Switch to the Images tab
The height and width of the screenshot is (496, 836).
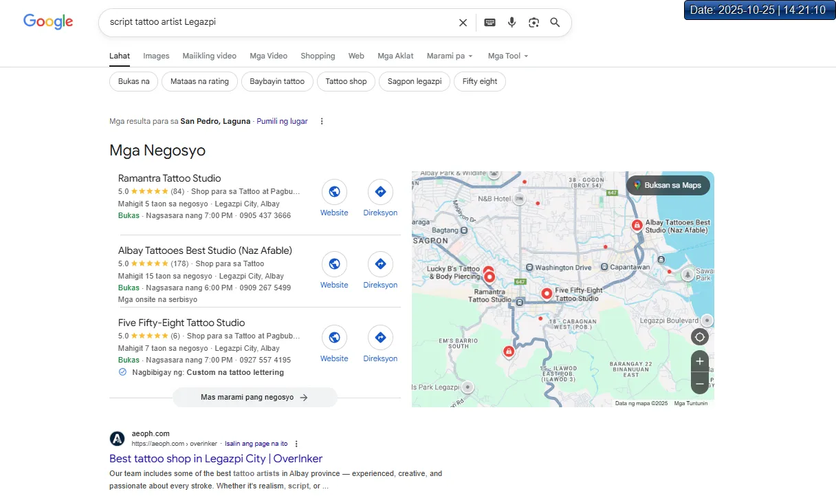tap(156, 56)
